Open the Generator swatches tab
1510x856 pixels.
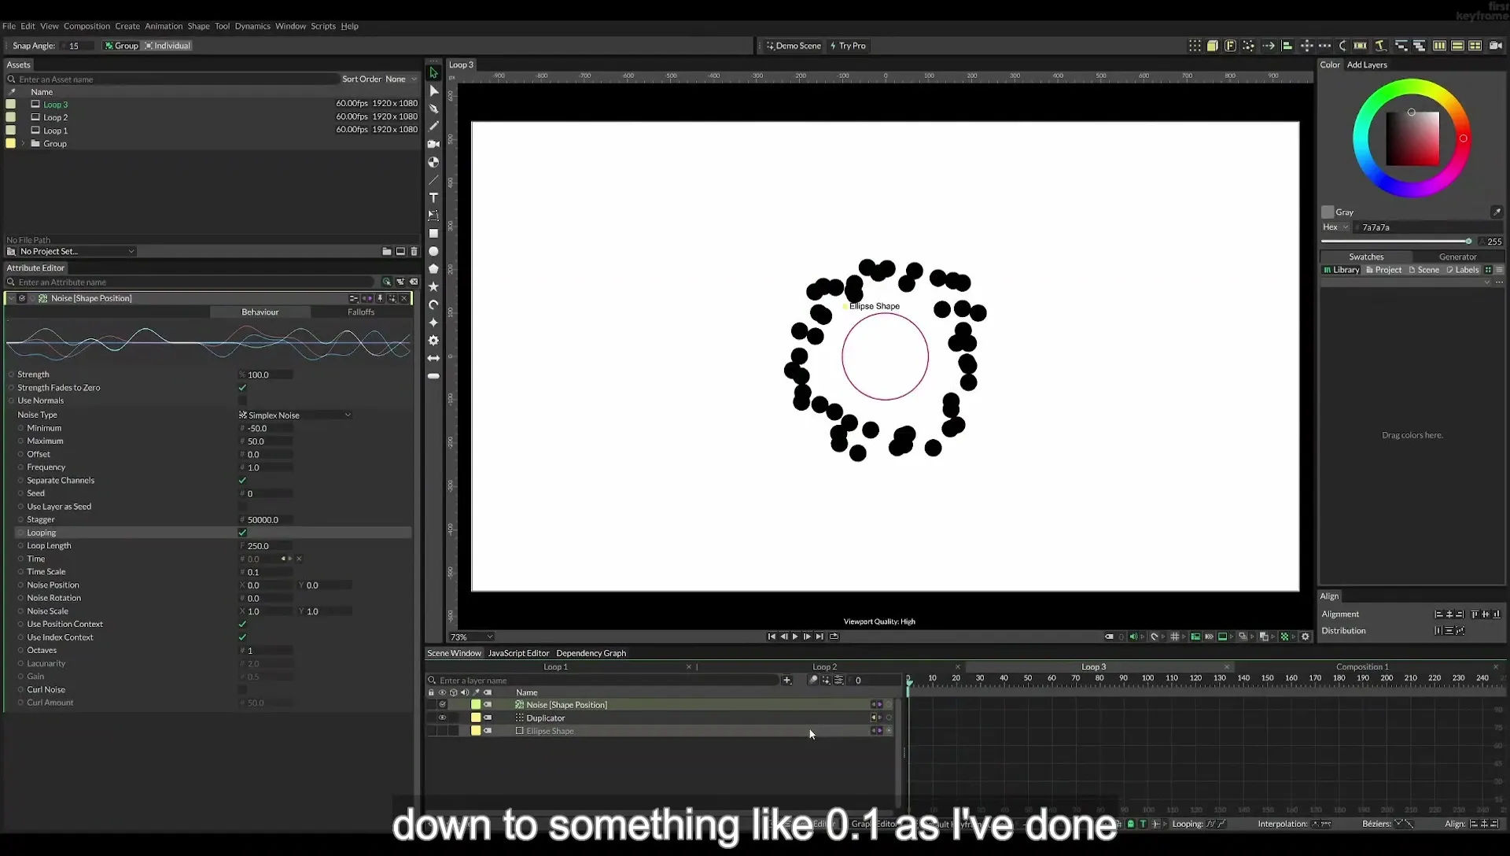click(x=1457, y=256)
